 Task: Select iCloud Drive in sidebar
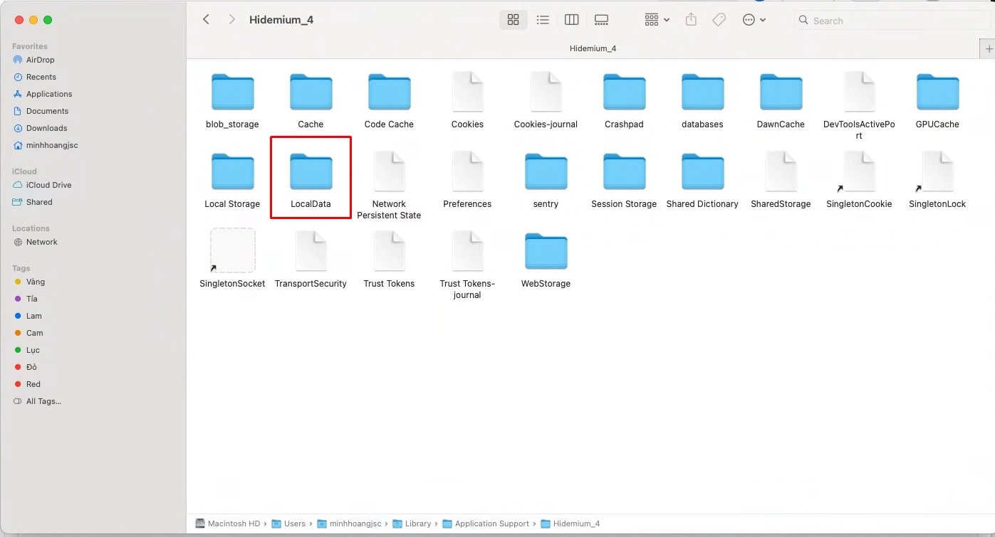pyautogui.click(x=48, y=185)
